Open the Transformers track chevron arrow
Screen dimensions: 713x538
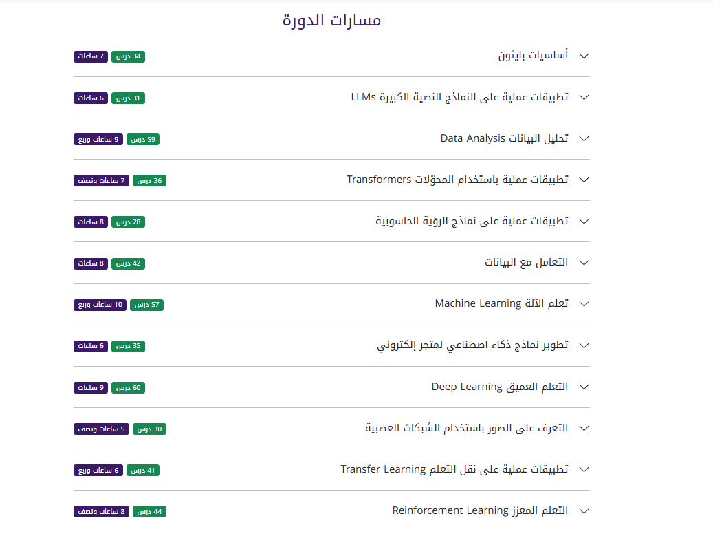[584, 180]
